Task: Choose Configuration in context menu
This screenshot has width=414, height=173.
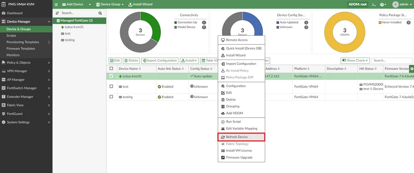Action: [x=241, y=86]
